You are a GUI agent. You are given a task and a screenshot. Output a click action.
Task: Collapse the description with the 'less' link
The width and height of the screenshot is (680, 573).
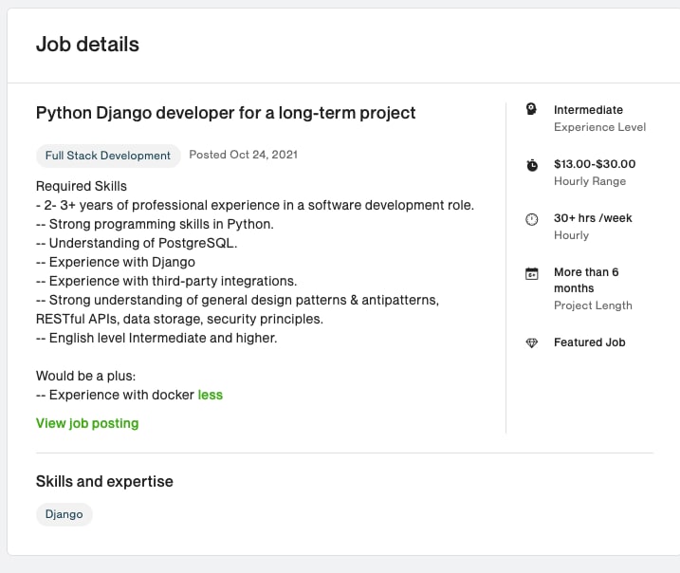pyautogui.click(x=211, y=395)
